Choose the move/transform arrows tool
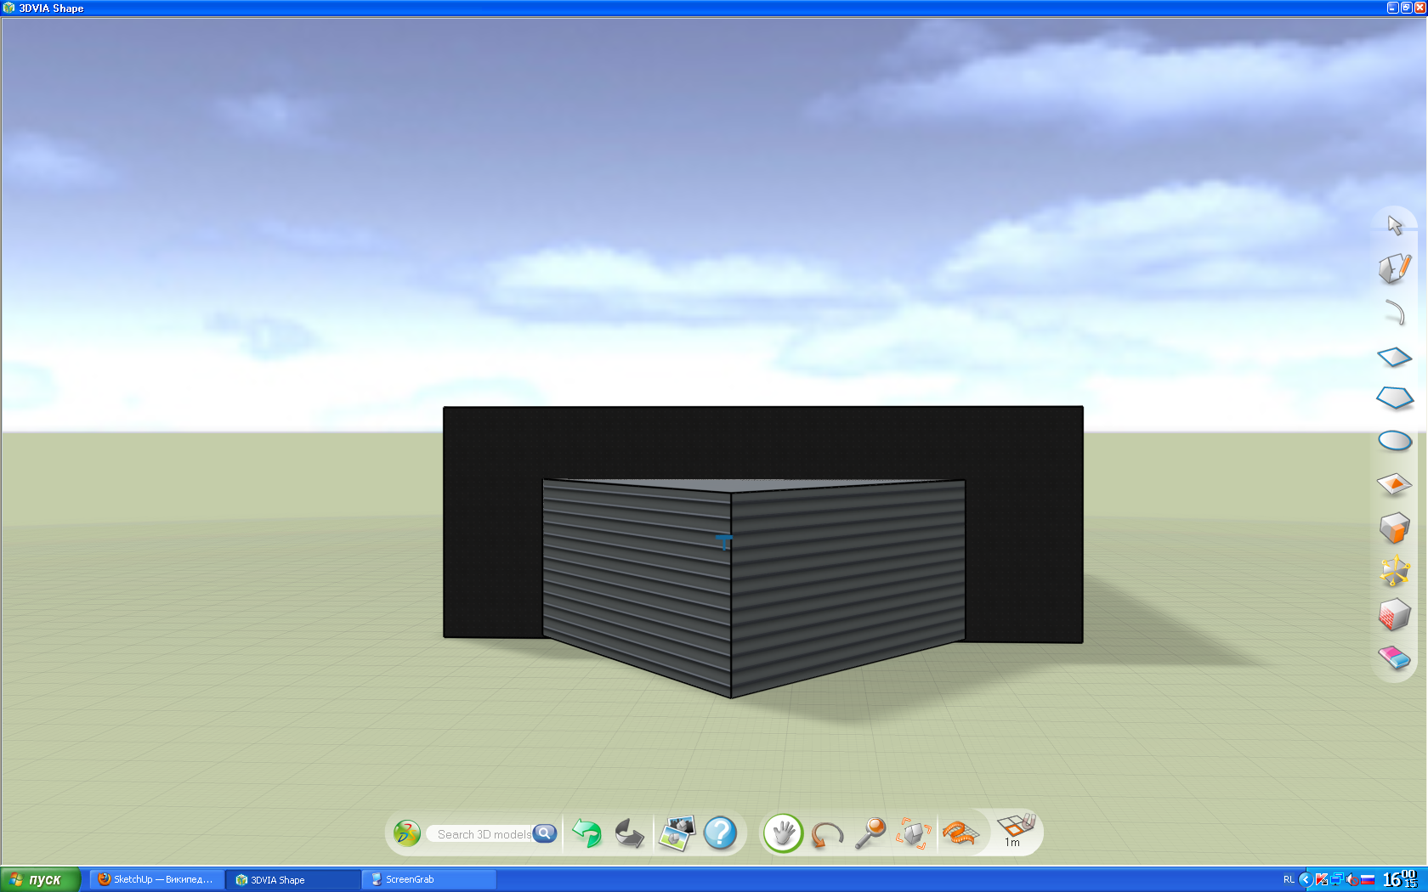Viewport: 1428px width, 892px height. pyautogui.click(x=1395, y=571)
